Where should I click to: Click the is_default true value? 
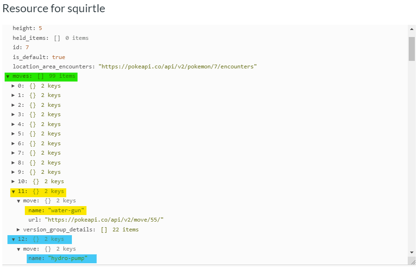coord(58,57)
